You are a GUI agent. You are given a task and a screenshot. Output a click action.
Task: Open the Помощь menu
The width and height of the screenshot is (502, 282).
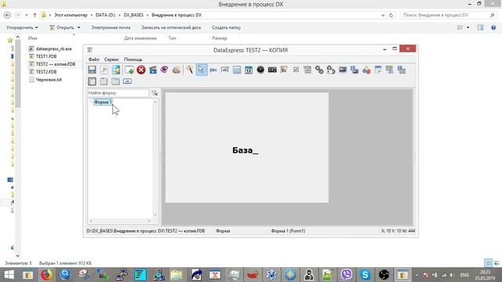click(x=133, y=60)
